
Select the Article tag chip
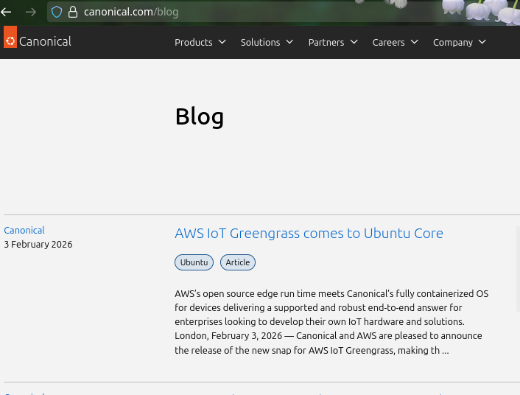238,262
